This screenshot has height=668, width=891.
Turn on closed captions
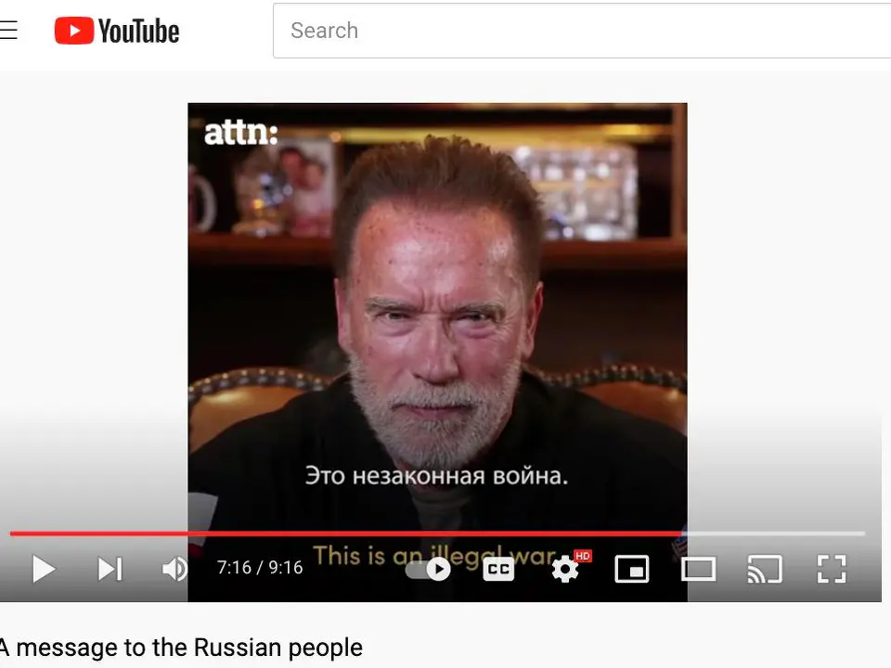pos(498,569)
